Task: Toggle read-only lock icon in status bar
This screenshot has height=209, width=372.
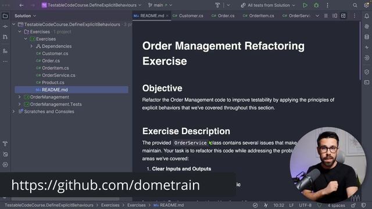Action: (353, 205)
